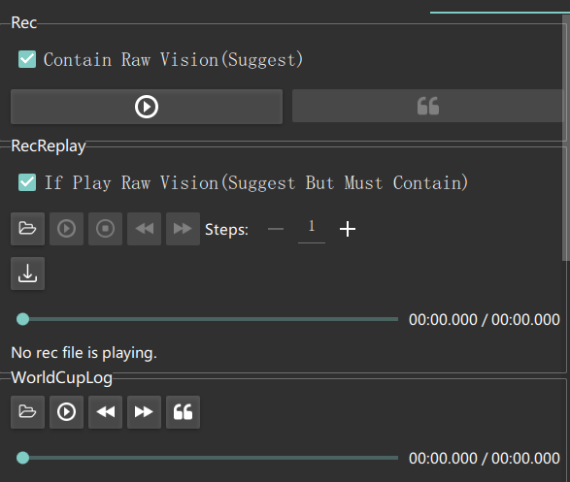
Task: Click the quote icon in WorldCupLog section
Action: click(x=183, y=412)
